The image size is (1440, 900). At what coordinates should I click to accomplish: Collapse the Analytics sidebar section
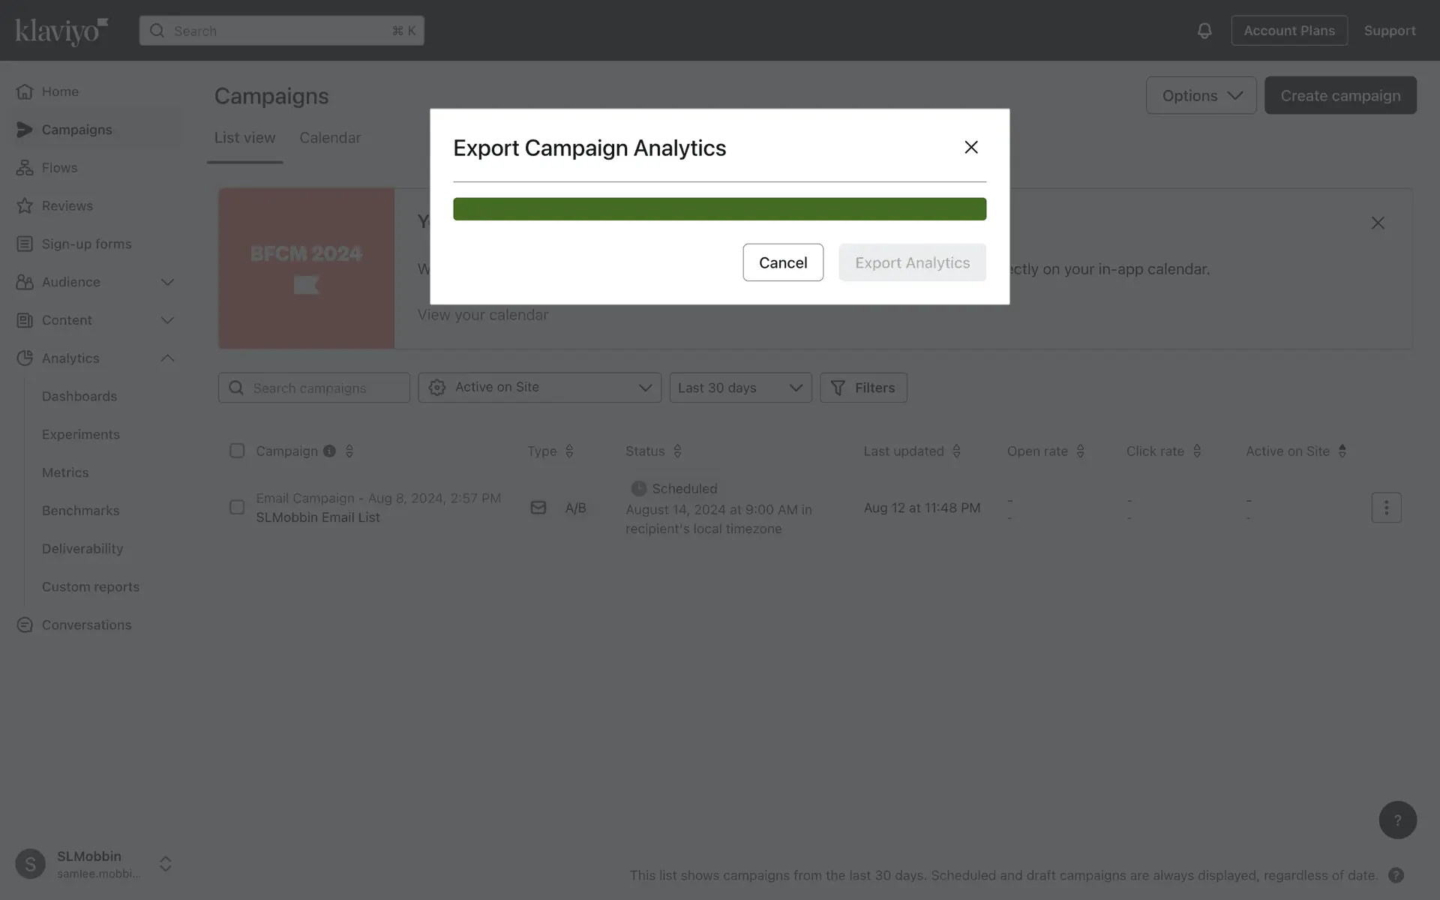167,358
